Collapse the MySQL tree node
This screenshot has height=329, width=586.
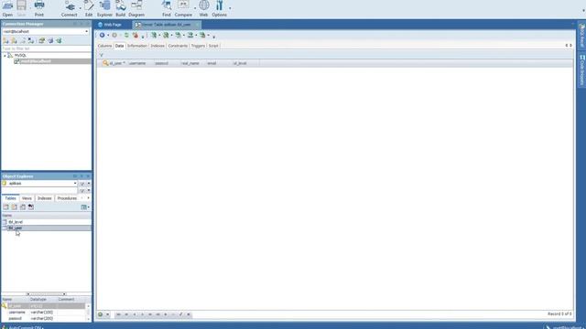(5, 56)
